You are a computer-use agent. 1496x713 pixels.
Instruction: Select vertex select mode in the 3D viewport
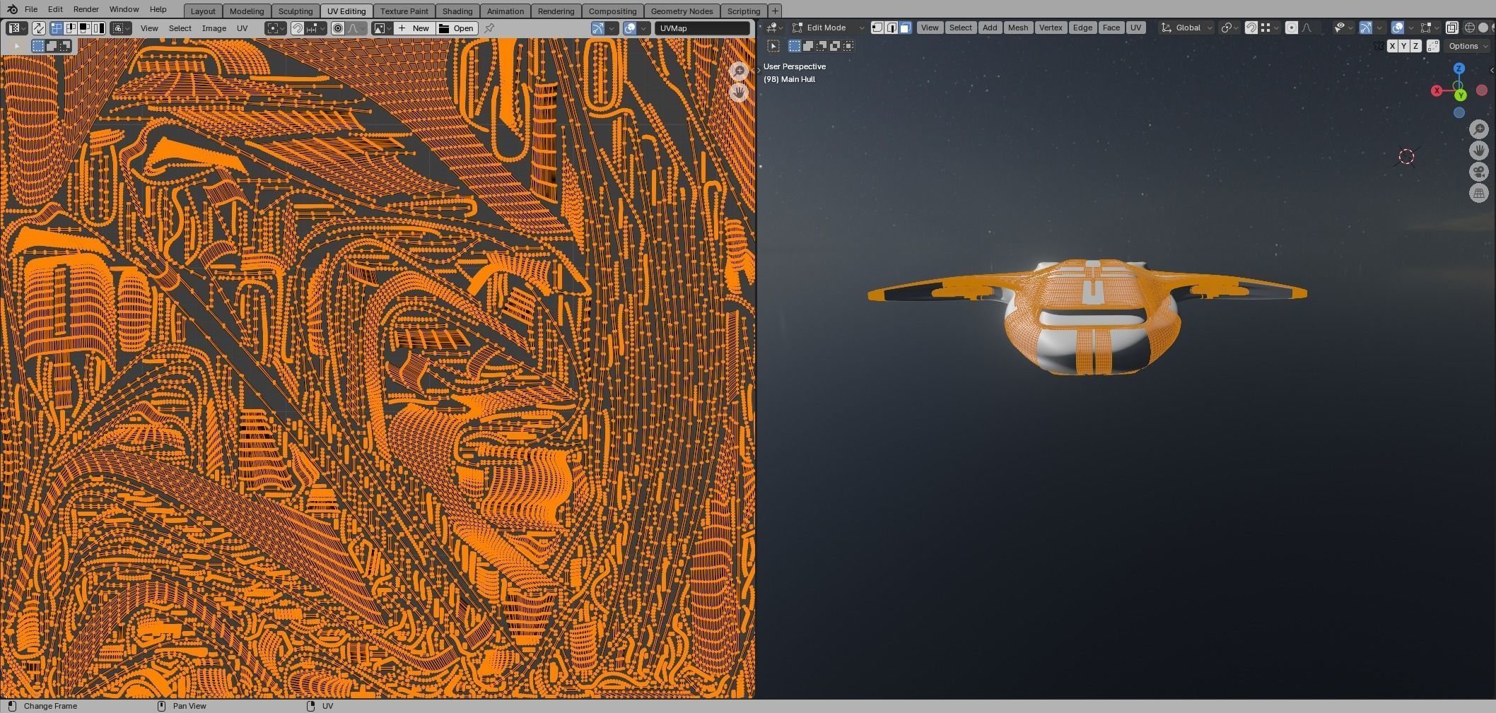[x=877, y=28]
